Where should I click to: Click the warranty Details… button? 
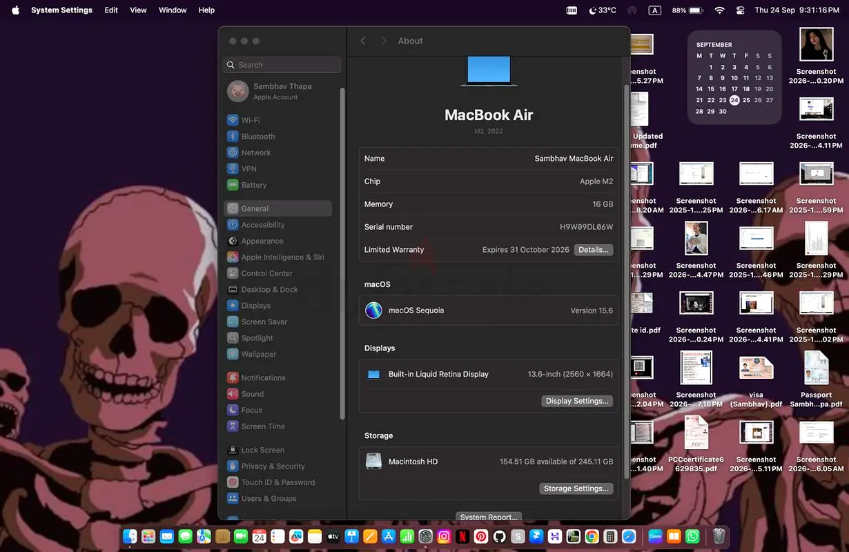click(x=594, y=250)
